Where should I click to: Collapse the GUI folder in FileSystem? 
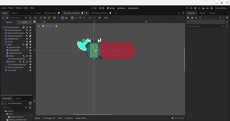(x=5, y=114)
